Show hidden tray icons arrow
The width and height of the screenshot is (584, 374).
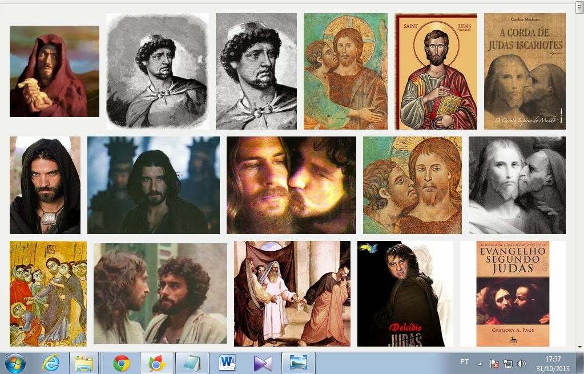point(481,364)
